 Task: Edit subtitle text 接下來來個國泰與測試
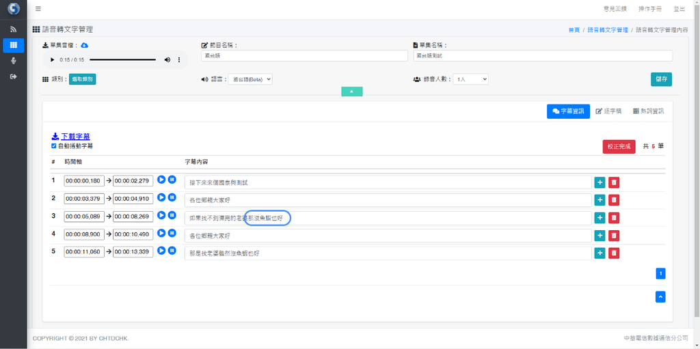[x=388, y=182]
